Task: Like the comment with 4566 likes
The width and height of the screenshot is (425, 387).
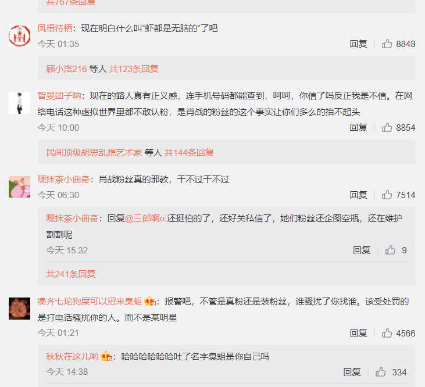Action: coord(387,333)
